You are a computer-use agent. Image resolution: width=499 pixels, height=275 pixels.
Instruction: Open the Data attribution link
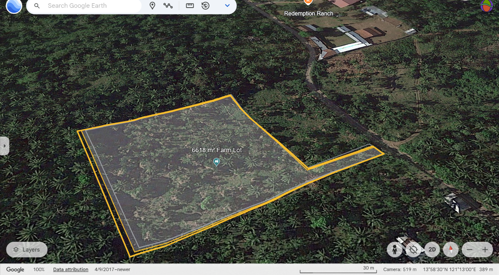pos(70,269)
